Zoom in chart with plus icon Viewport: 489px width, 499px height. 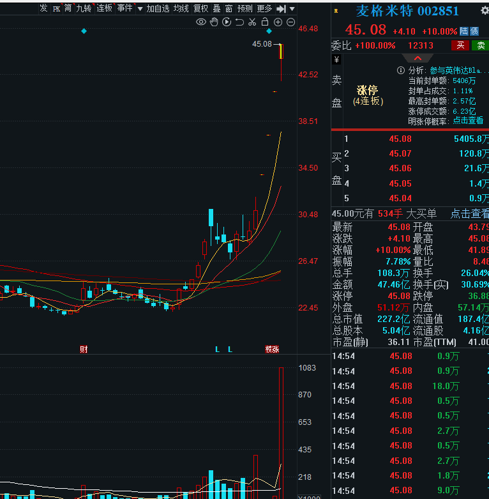[x=278, y=22]
